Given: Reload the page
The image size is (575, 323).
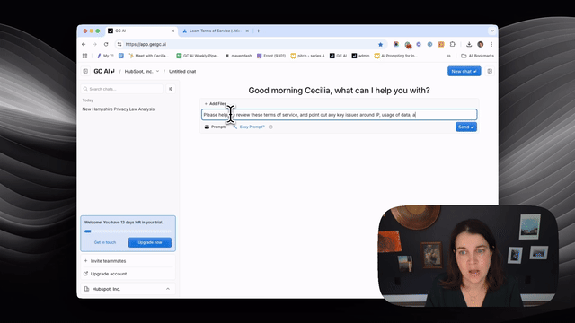Looking at the screenshot, I should (x=106, y=44).
